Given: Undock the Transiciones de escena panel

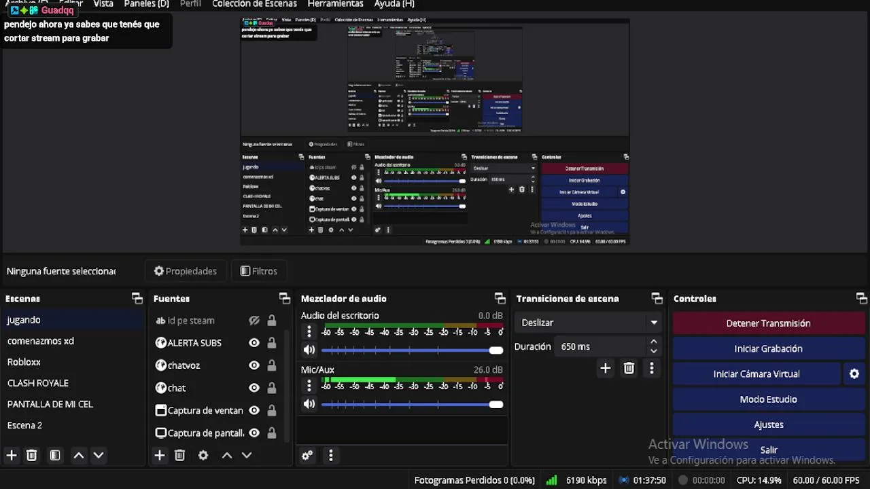Looking at the screenshot, I should (657, 298).
